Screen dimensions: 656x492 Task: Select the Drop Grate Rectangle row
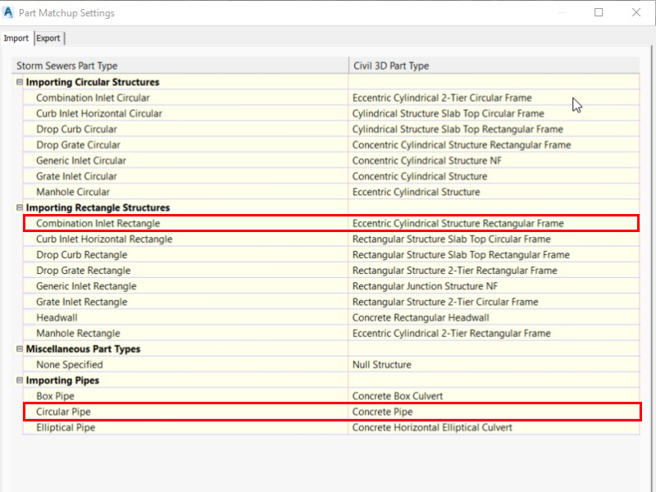coord(331,271)
